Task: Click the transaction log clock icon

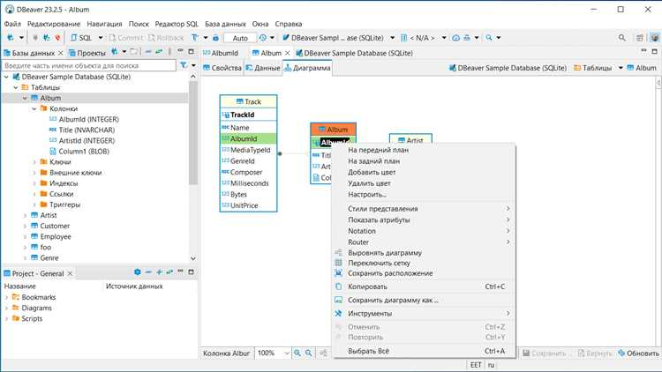Action: 263,38
